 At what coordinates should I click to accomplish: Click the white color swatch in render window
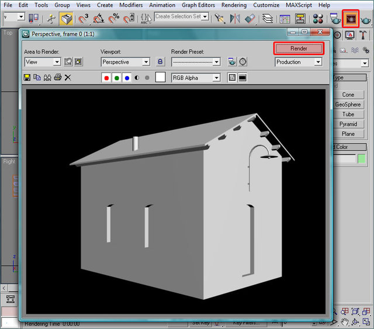[160, 78]
